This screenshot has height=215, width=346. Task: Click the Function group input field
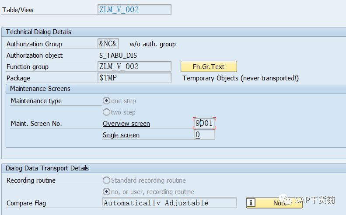[x=134, y=67]
